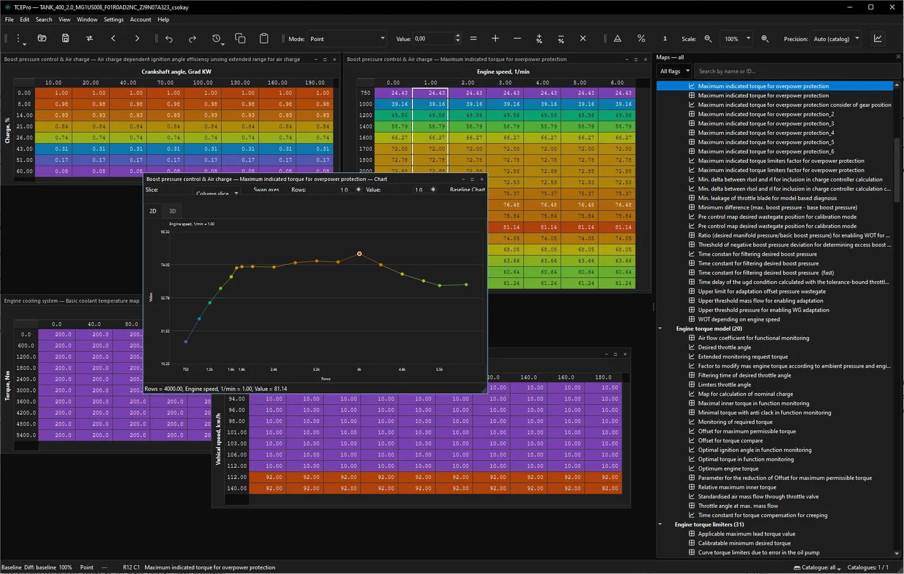Open the Catalogue: all selector in status bar
904x574 pixels.
(818, 567)
